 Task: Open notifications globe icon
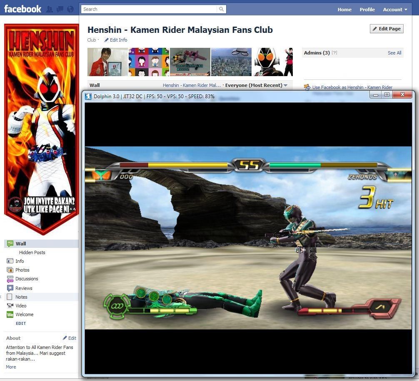(x=70, y=9)
